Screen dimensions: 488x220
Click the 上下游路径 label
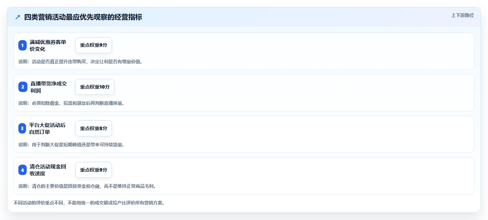point(462,15)
